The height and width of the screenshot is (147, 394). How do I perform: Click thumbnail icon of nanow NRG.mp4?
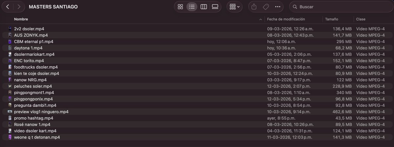click(x=10, y=80)
